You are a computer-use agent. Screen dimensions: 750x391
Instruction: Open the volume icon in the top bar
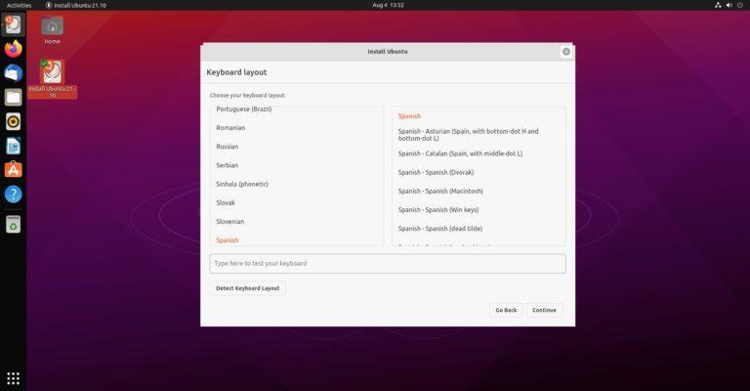729,5
